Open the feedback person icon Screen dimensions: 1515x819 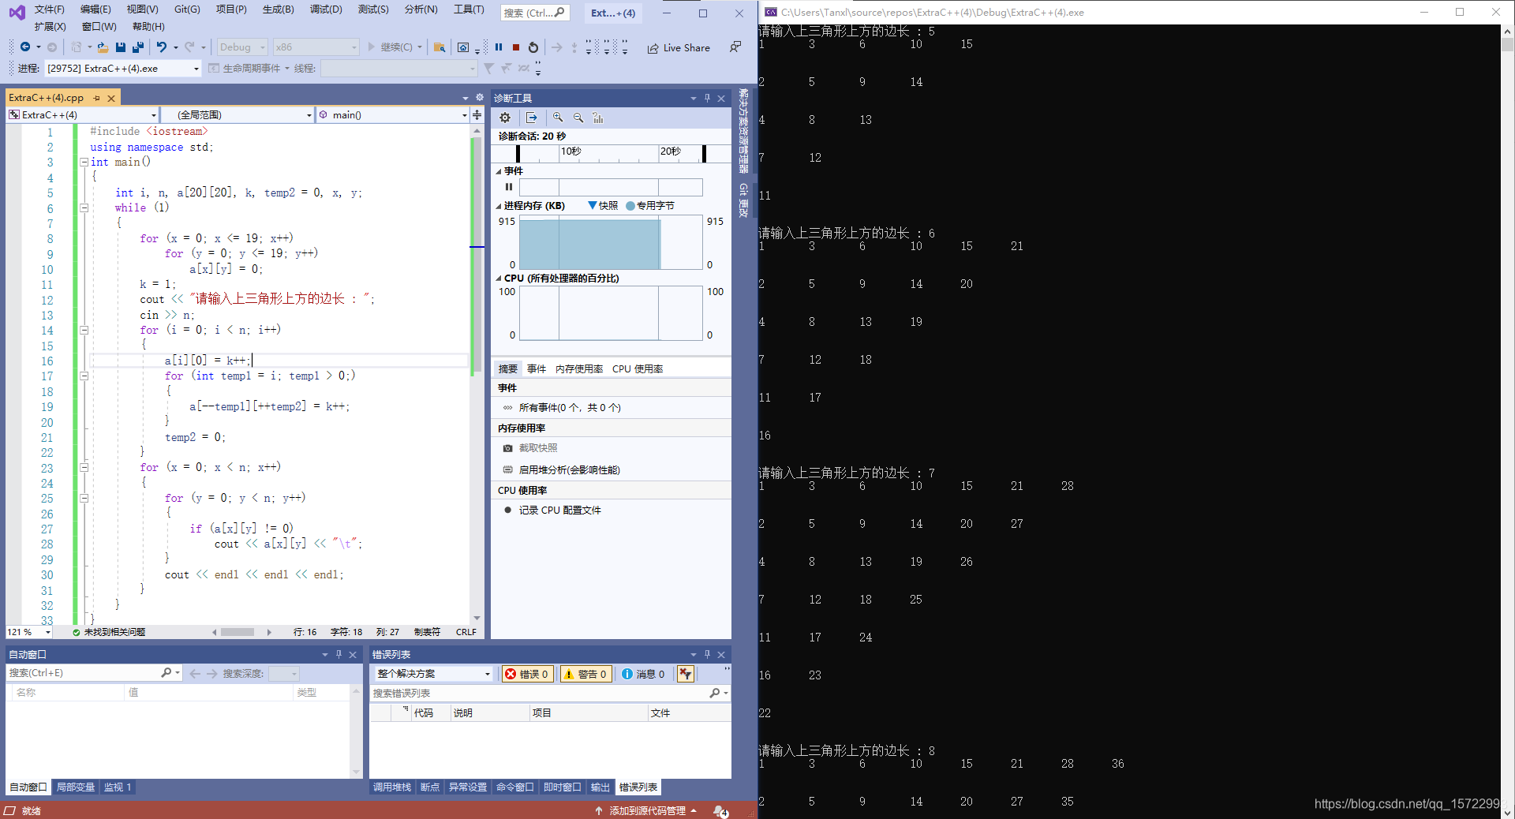coord(735,47)
